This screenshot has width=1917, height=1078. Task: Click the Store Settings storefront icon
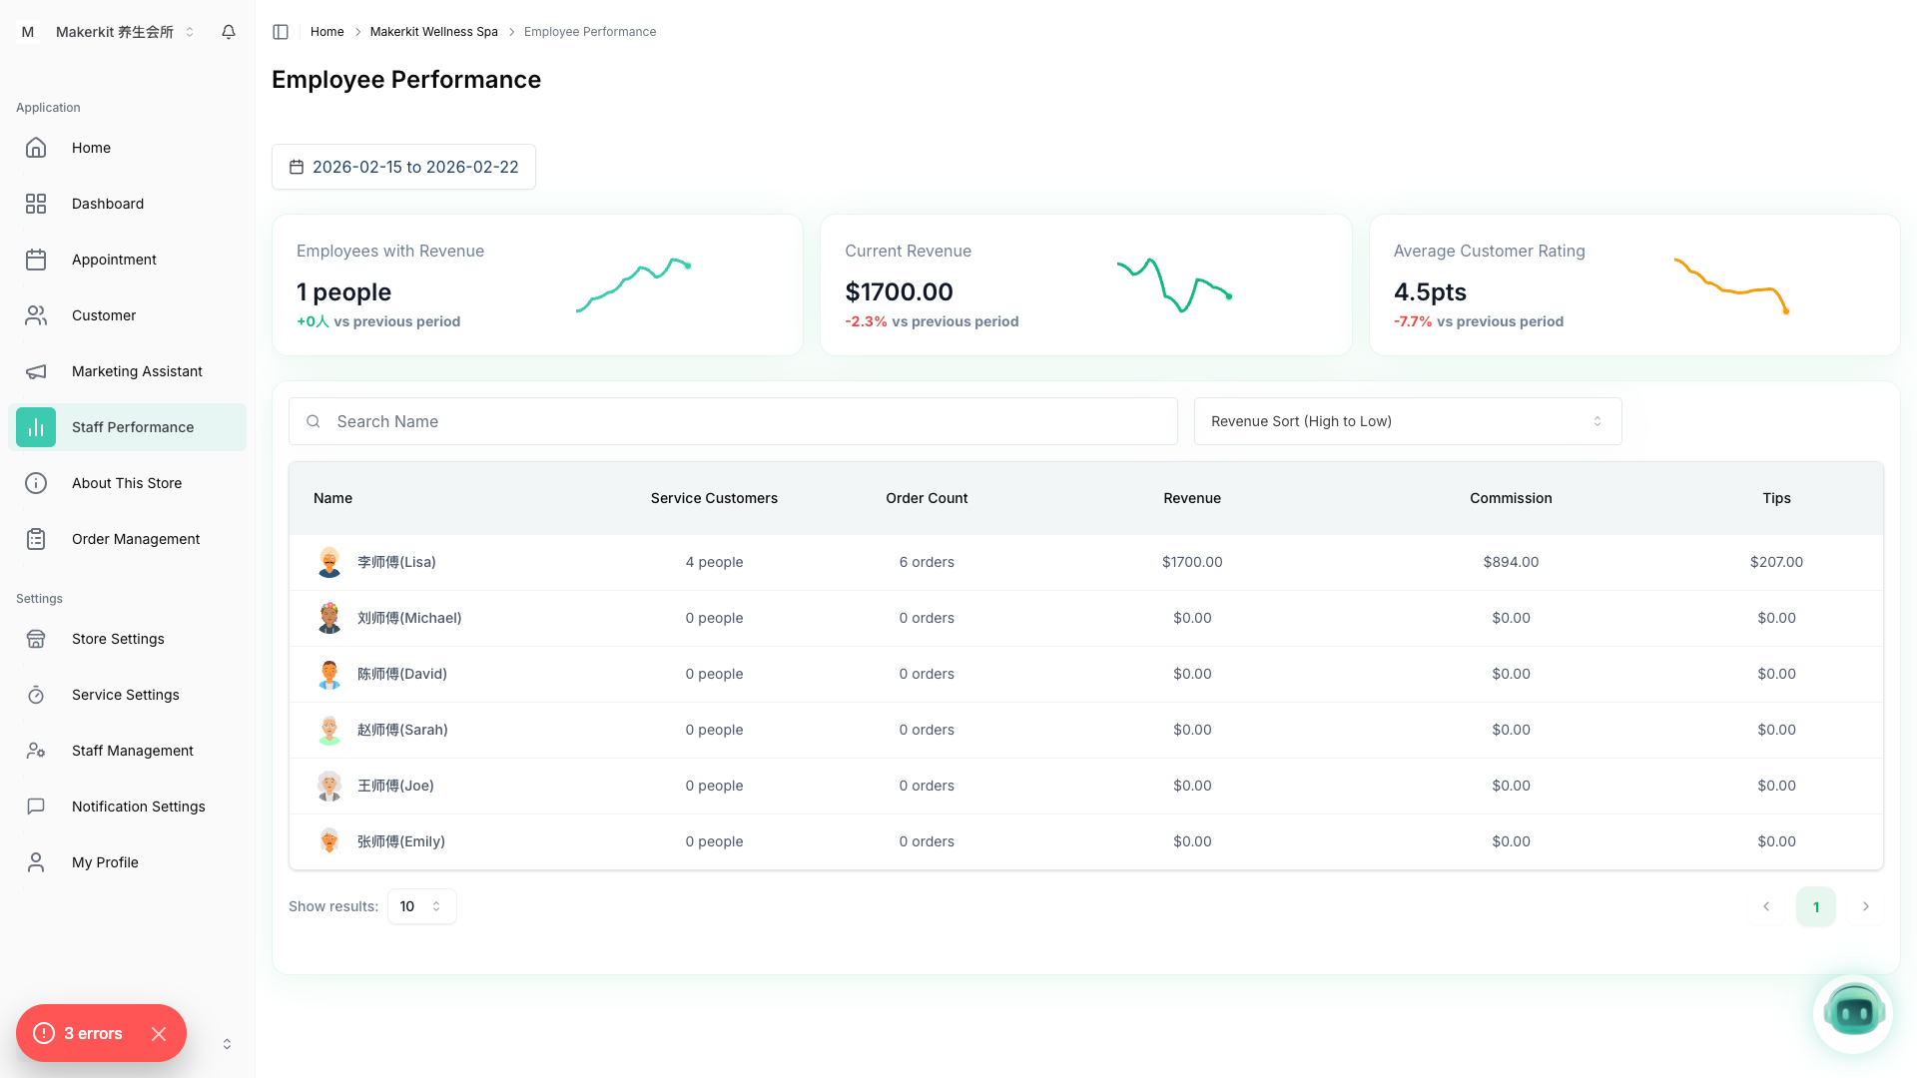tap(36, 639)
